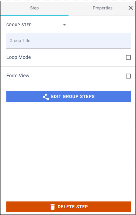Open the Edit Group Steps editor
The image size is (136, 215).
coord(68,97)
